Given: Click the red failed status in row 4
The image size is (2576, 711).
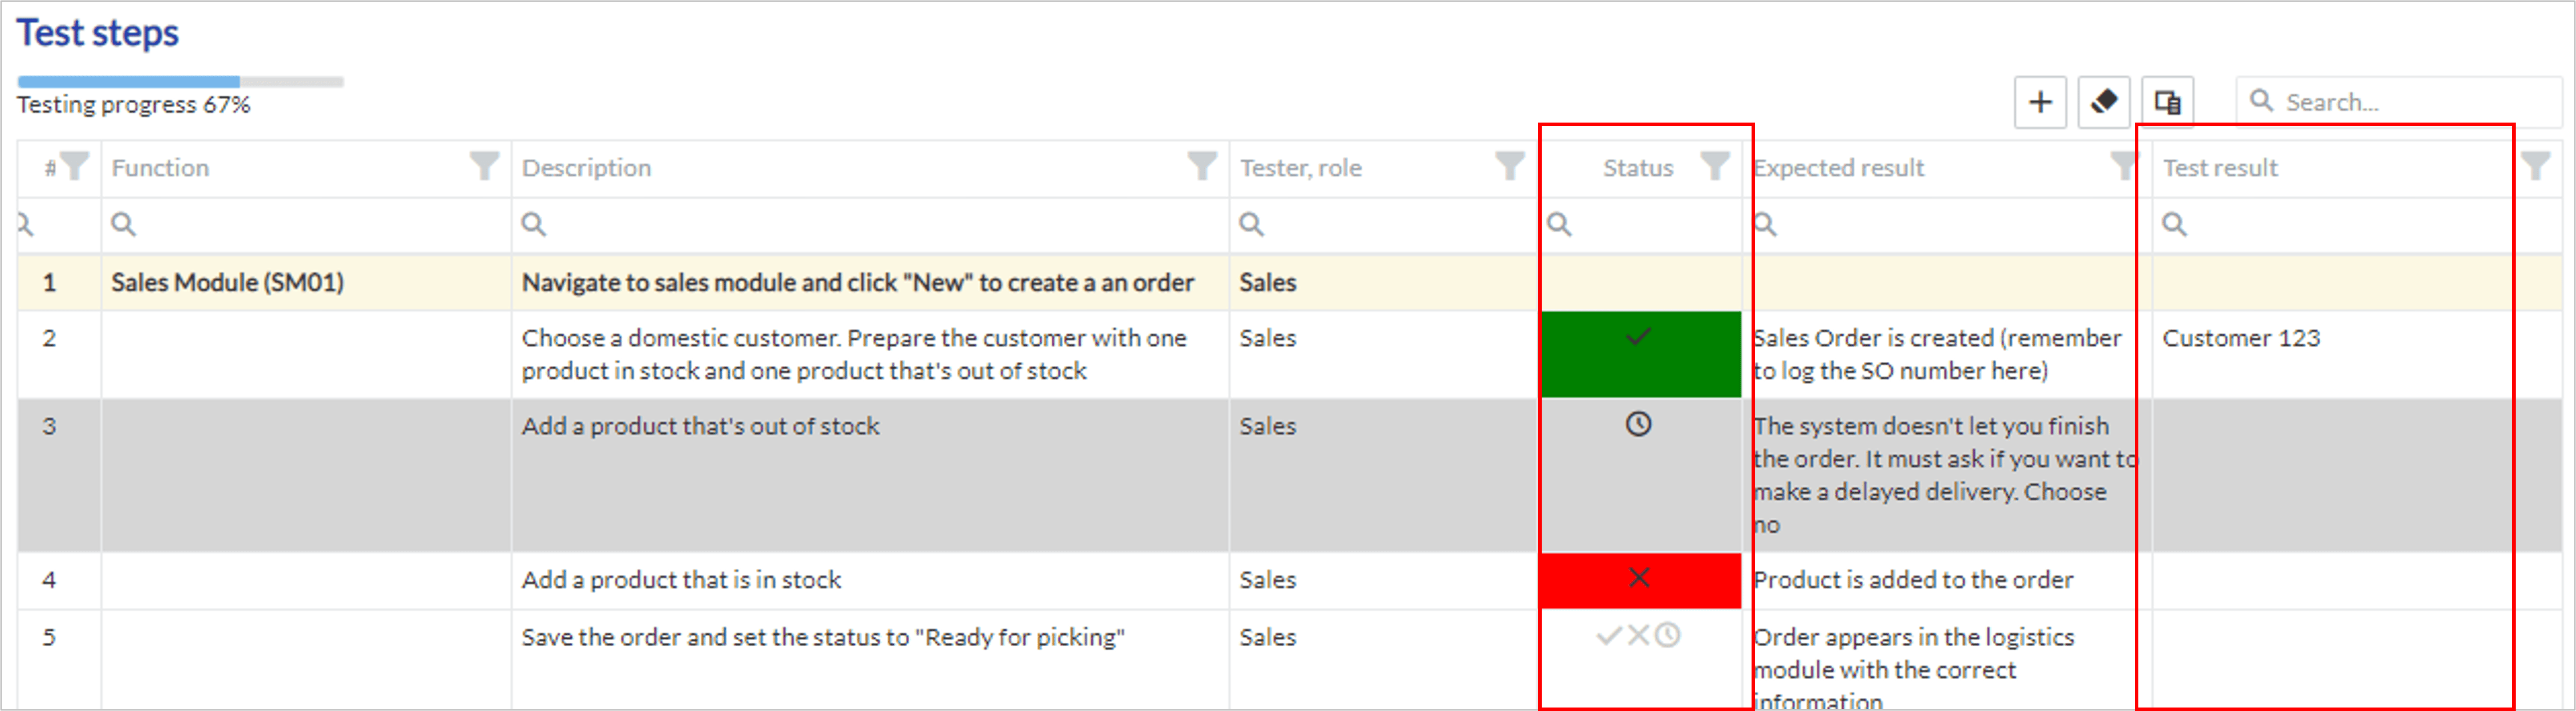Looking at the screenshot, I should [x=1641, y=580].
